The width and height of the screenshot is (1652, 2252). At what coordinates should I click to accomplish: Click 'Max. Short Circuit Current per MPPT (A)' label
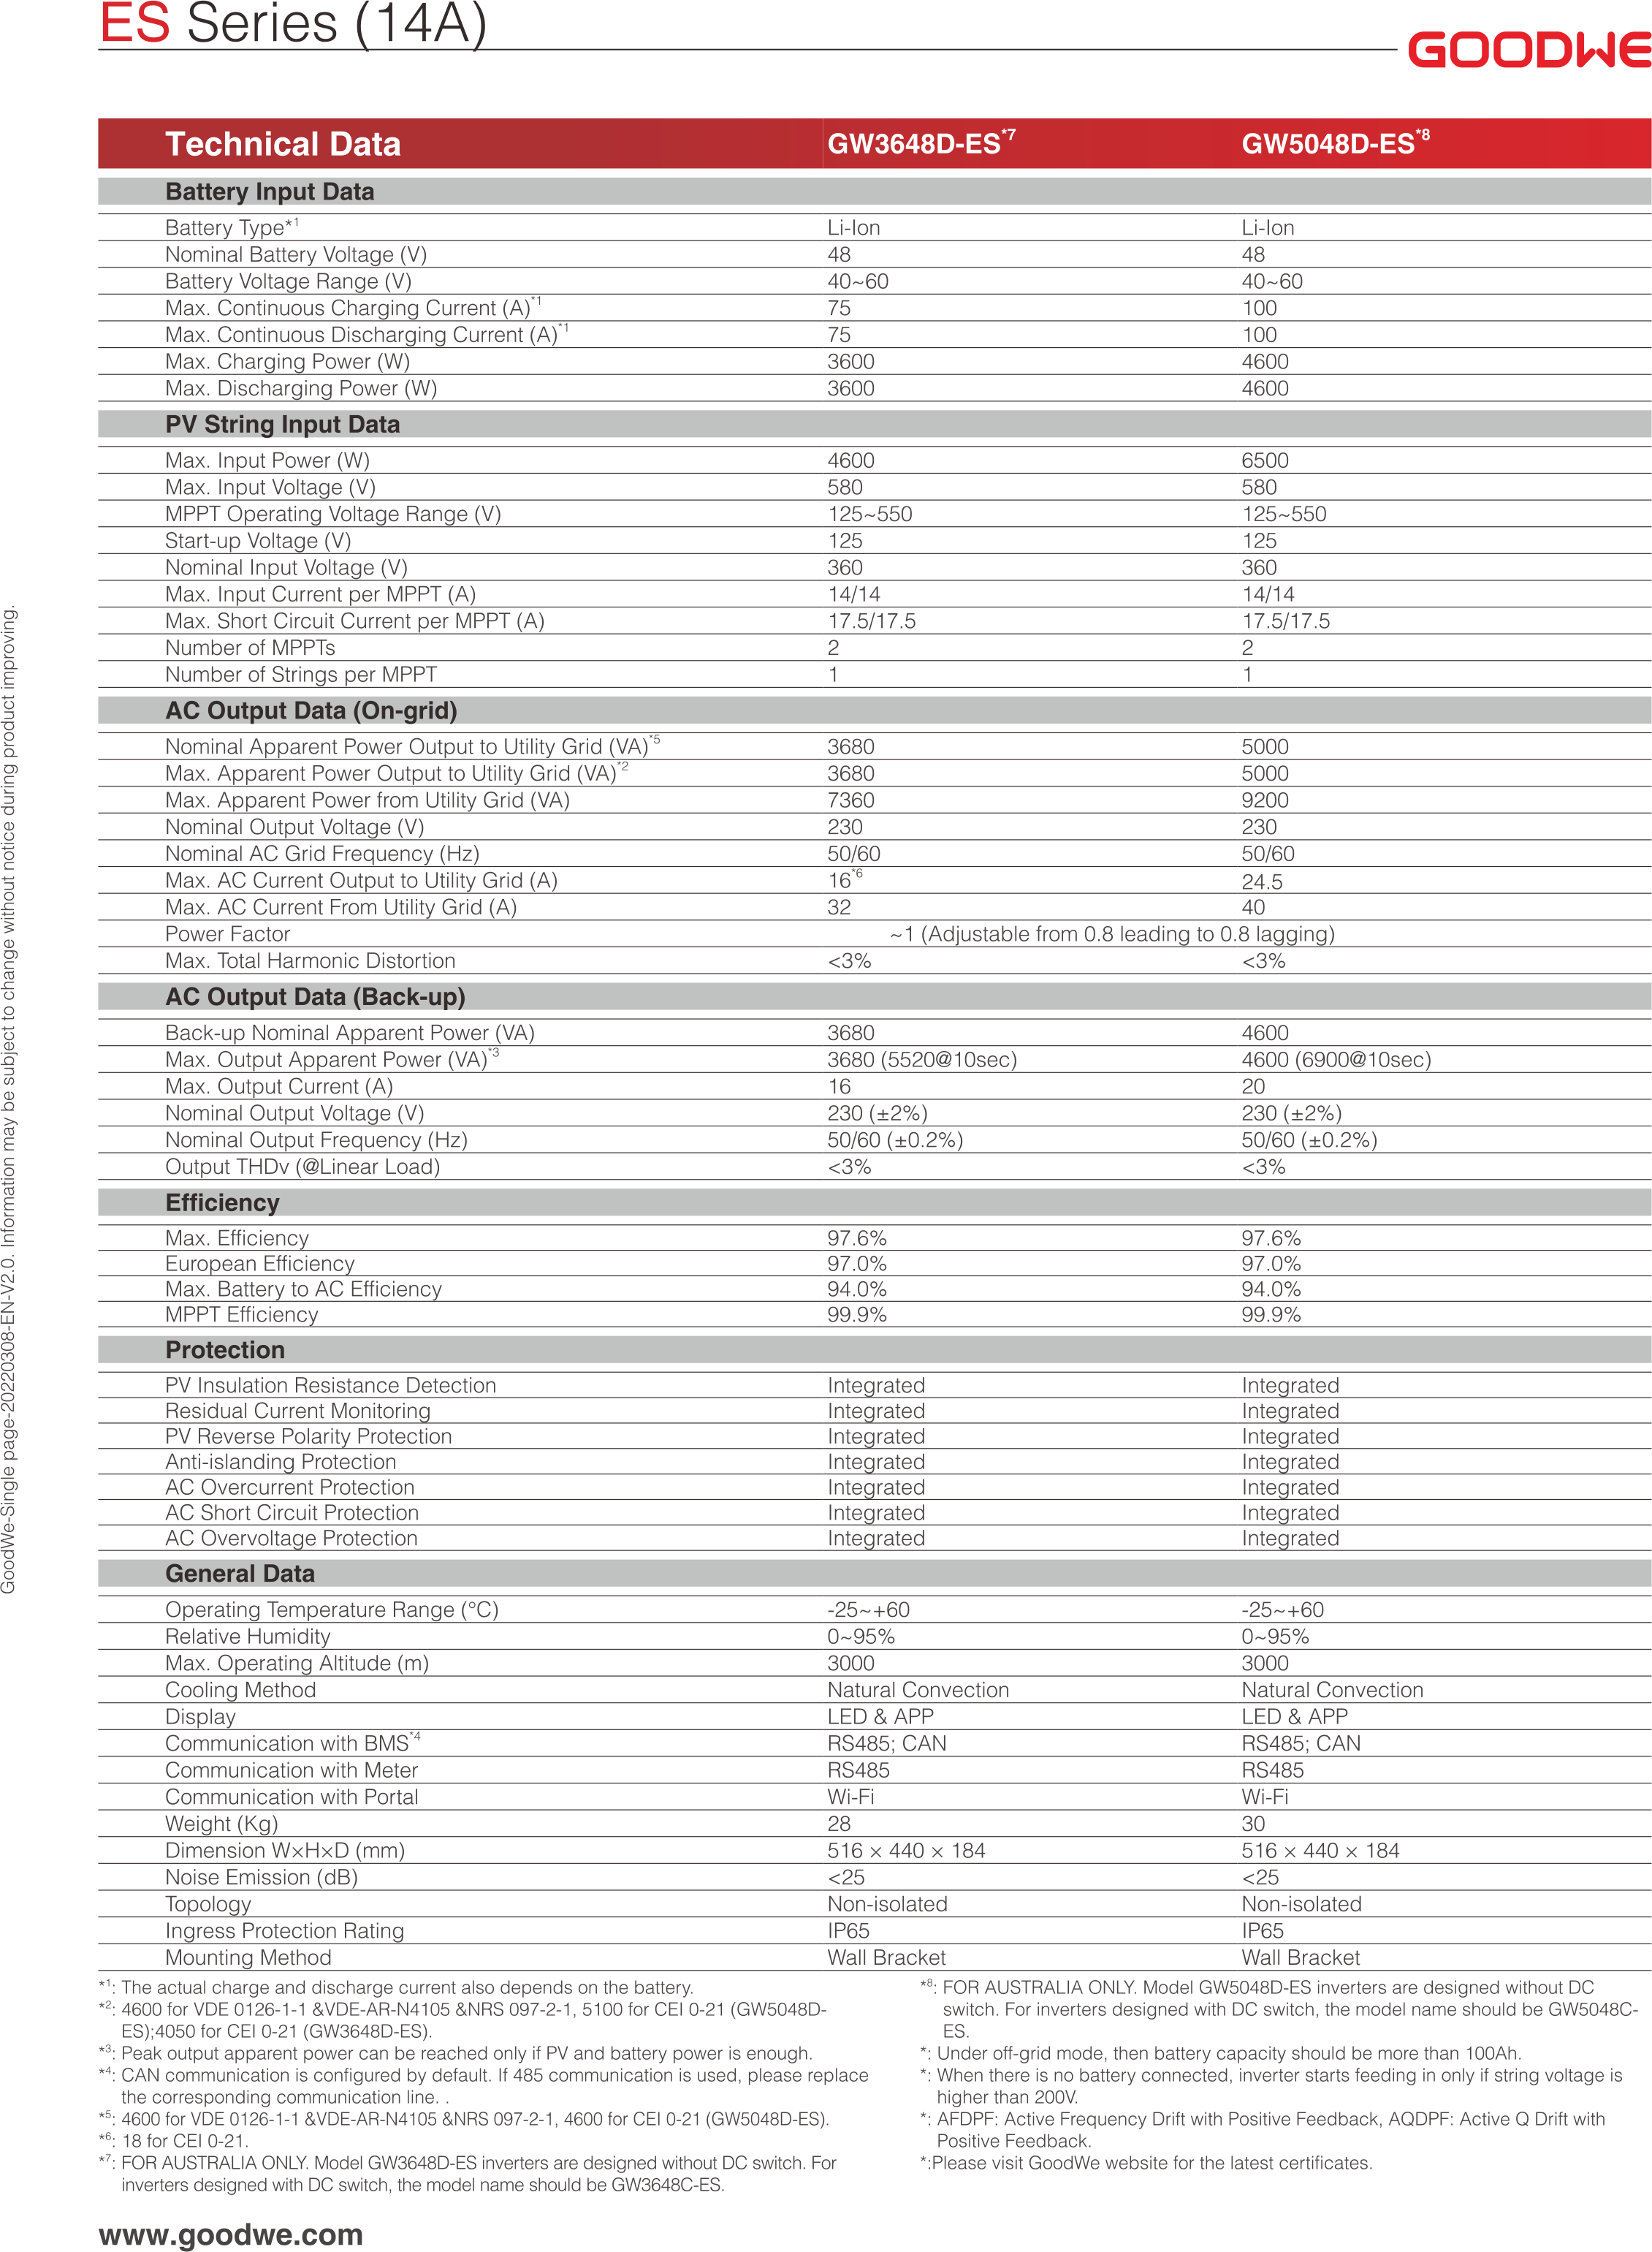pos(355,621)
